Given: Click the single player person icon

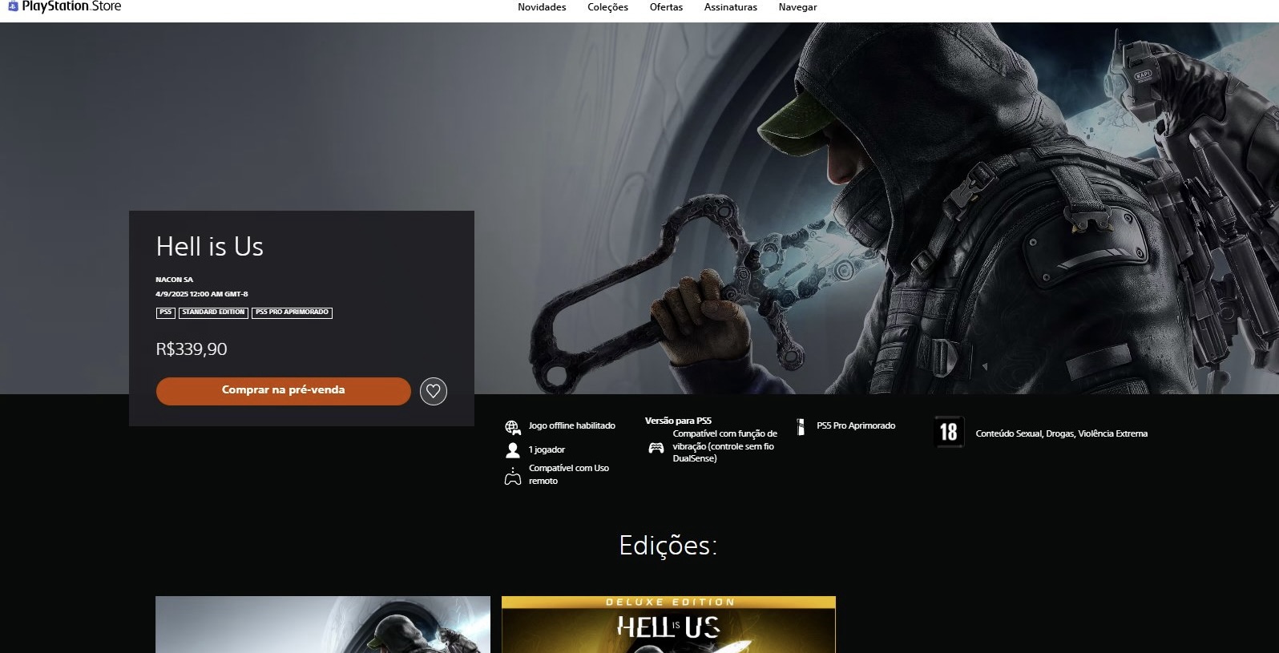Looking at the screenshot, I should (x=513, y=450).
